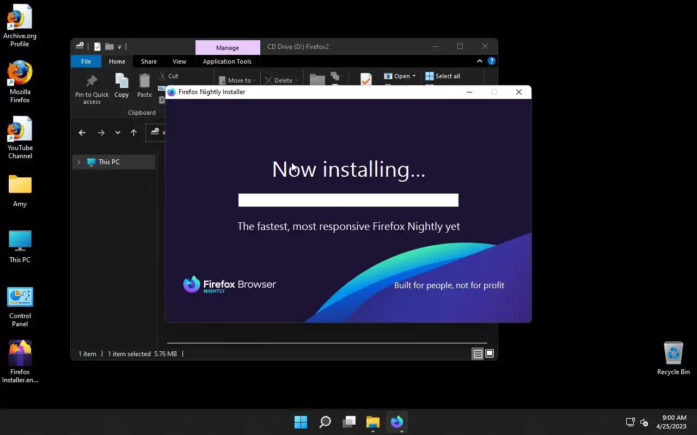Image resolution: width=697 pixels, height=435 pixels.
Task: Expand the This PC tree node
Action: (x=79, y=162)
